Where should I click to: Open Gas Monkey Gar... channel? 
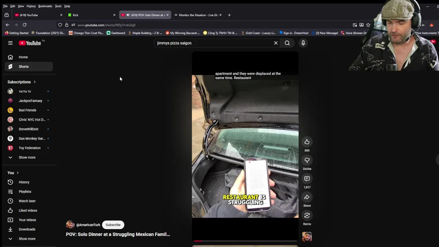click(x=29, y=139)
